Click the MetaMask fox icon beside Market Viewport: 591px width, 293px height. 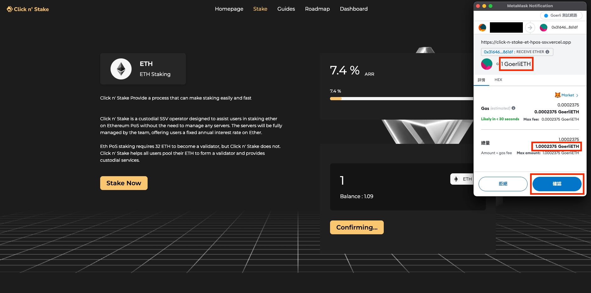pyautogui.click(x=557, y=95)
